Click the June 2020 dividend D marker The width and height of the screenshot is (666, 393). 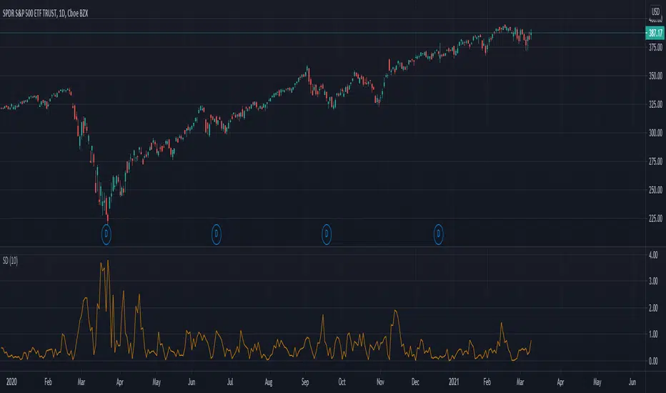[x=217, y=234]
